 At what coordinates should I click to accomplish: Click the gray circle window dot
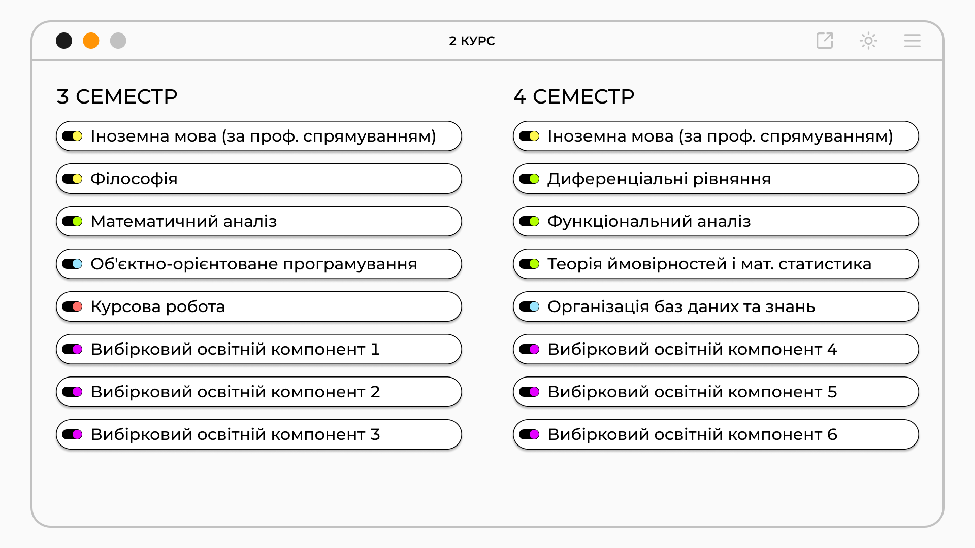pos(118,41)
